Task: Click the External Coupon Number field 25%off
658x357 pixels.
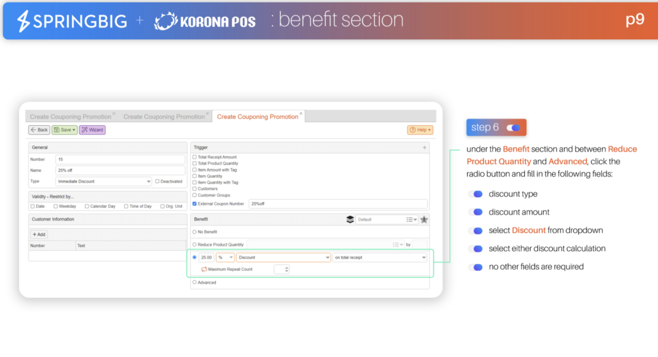Action: tap(338, 204)
